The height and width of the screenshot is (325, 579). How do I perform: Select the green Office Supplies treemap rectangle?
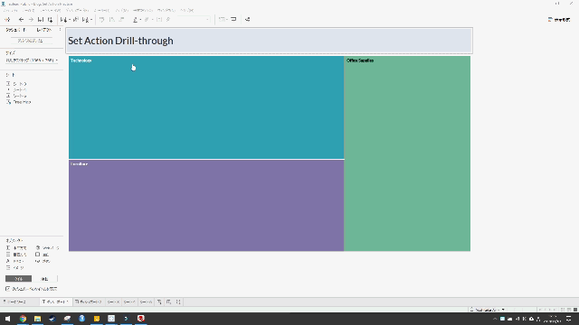coord(407,153)
